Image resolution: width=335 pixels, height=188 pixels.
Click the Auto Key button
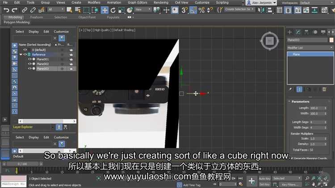click(x=264, y=178)
